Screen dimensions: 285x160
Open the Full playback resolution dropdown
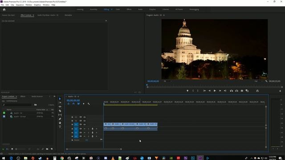pos(258,81)
